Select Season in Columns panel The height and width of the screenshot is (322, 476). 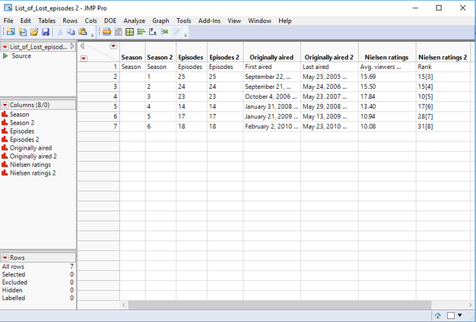(20, 115)
